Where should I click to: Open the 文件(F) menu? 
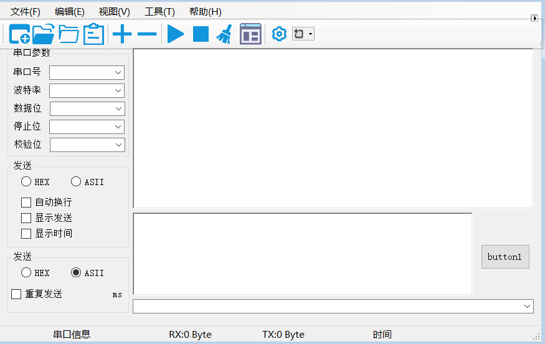tap(26, 12)
